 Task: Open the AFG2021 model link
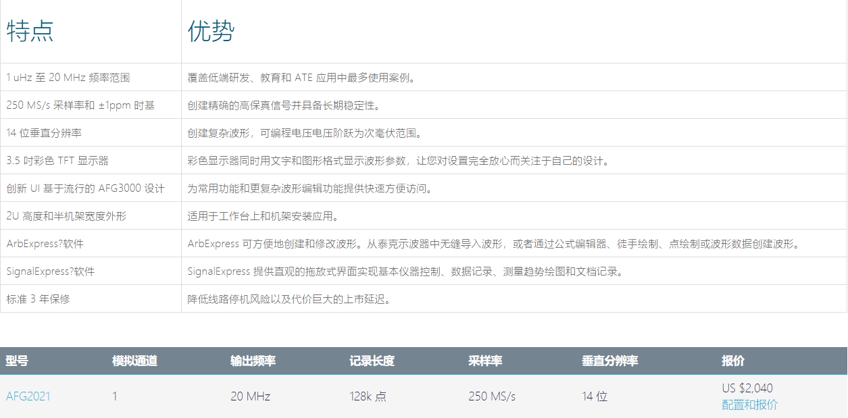[28, 396]
